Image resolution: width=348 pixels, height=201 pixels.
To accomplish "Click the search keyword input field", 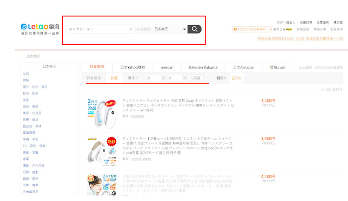I will [x=97, y=29].
